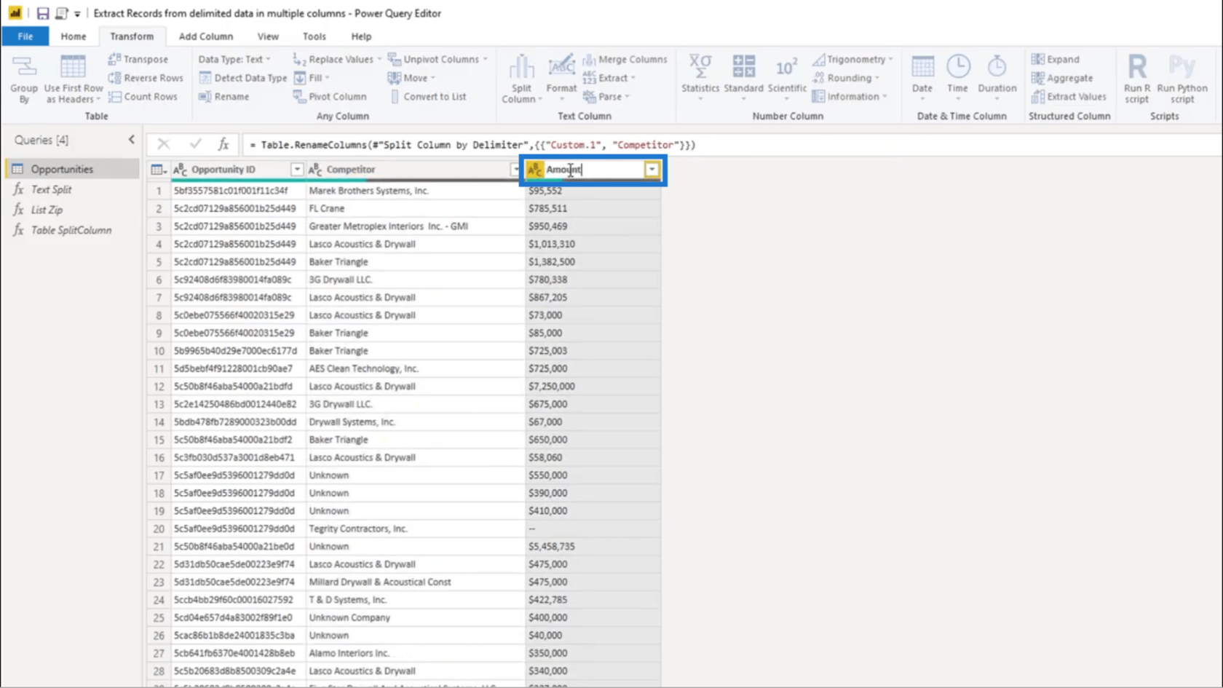
Task: Select the List Zip function query
Action: pos(71,210)
